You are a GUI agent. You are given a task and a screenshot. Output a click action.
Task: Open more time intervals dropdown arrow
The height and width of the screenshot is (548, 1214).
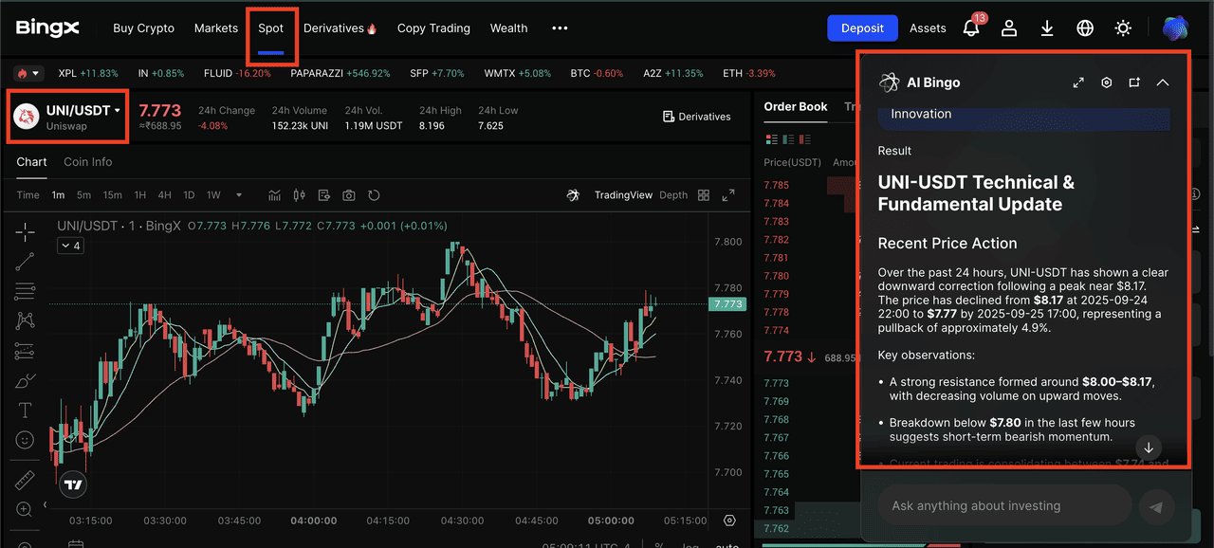[239, 195]
